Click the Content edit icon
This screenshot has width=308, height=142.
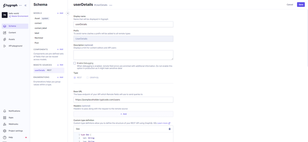pyautogui.click(x=5, y=33)
